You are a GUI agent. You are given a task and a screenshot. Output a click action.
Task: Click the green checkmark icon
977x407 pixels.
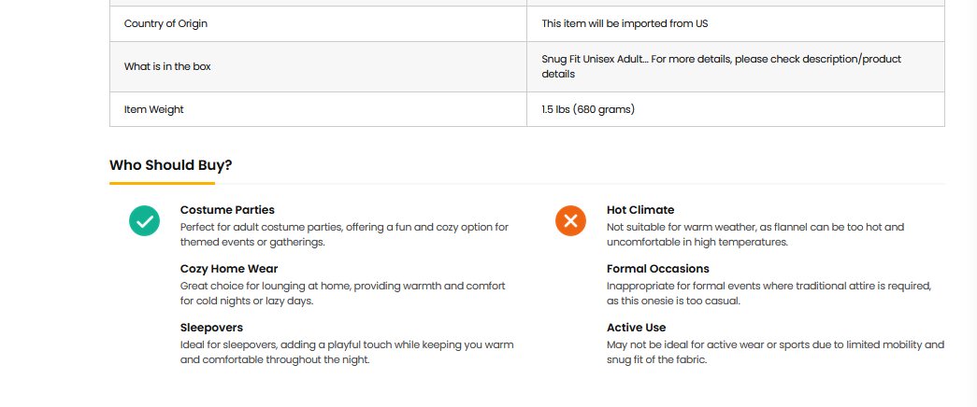click(x=144, y=221)
